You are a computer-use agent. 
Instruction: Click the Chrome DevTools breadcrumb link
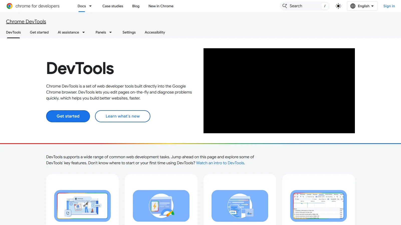point(26,21)
